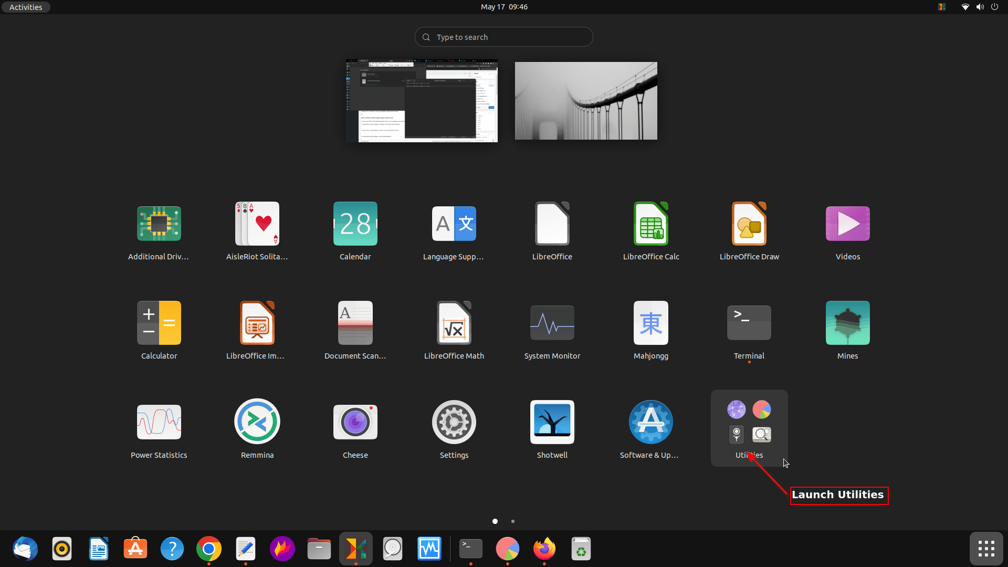Select the foggy bridge window thumbnail
Image resolution: width=1008 pixels, height=567 pixels.
[x=585, y=100]
